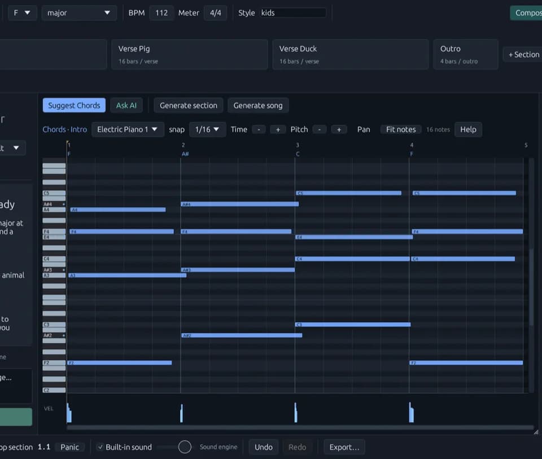Select the A4 note in bar 1
The height and width of the screenshot is (459, 542).
[118, 210]
